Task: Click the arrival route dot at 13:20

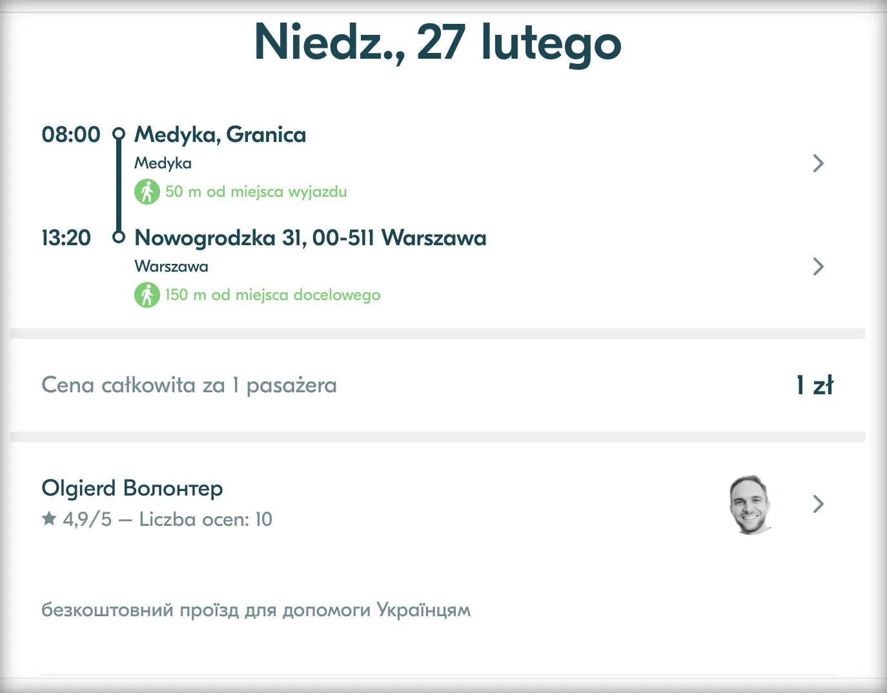Action: click(x=119, y=237)
